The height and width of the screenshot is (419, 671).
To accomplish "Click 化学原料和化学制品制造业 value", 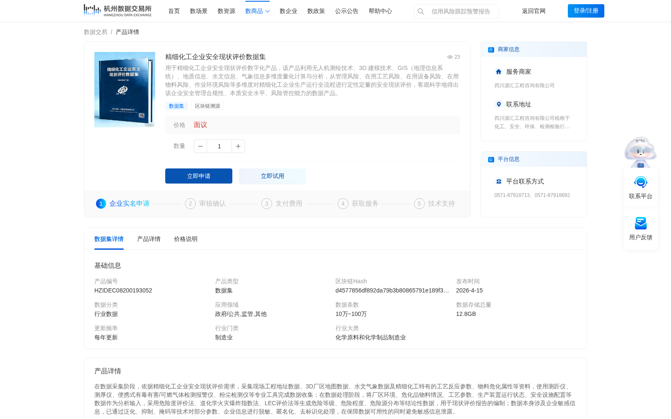I will click(371, 337).
